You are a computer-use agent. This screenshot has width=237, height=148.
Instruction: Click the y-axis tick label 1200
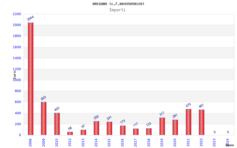(x=17, y=69)
